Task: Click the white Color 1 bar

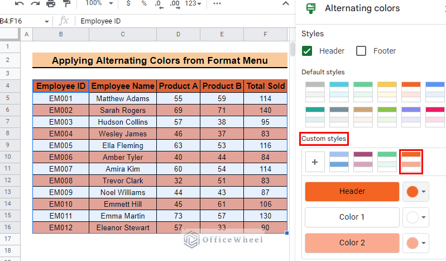Action: pos(352,217)
